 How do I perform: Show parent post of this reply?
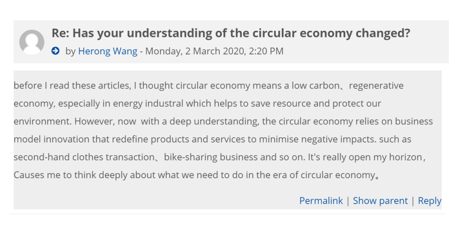pyautogui.click(x=380, y=201)
